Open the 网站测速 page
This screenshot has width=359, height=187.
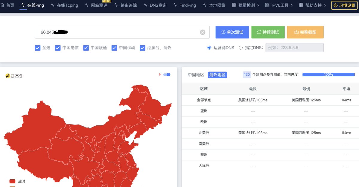[x=96, y=5]
